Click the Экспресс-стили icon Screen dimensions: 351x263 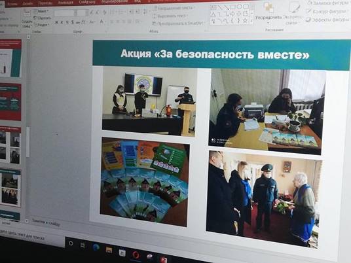pos(293,8)
